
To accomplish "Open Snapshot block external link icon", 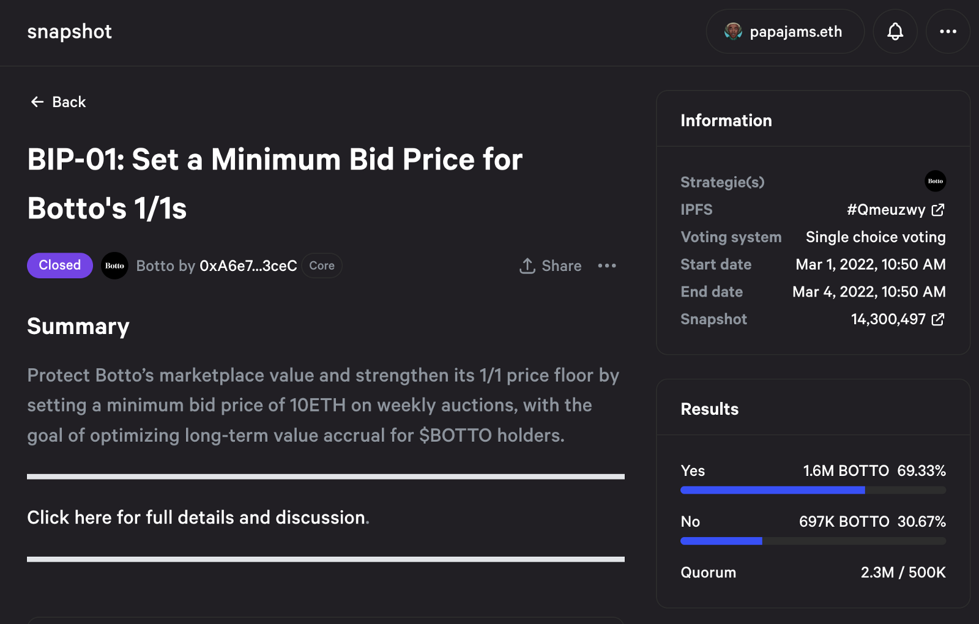I will pos(938,319).
